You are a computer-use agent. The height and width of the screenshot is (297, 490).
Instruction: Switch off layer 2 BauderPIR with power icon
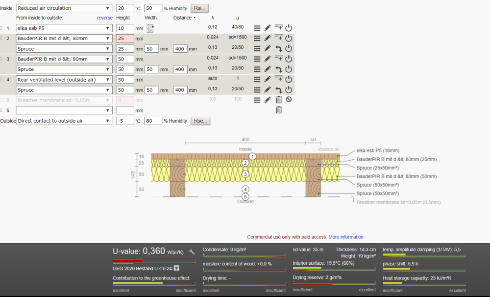[289, 38]
